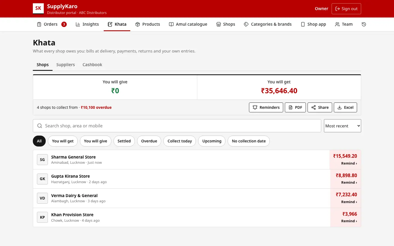Click the SG avatar for Sharma General Store

point(42,160)
